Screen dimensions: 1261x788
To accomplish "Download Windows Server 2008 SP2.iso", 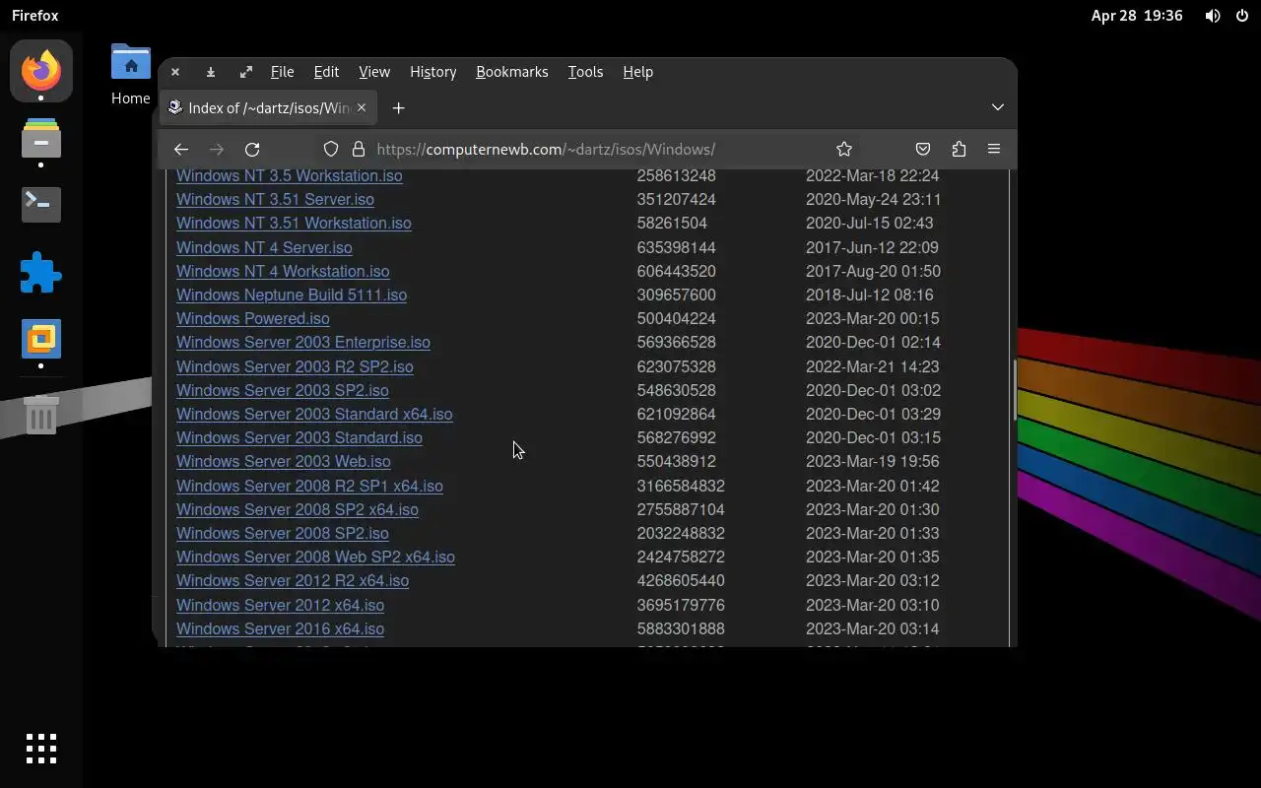I will pyautogui.click(x=283, y=534).
